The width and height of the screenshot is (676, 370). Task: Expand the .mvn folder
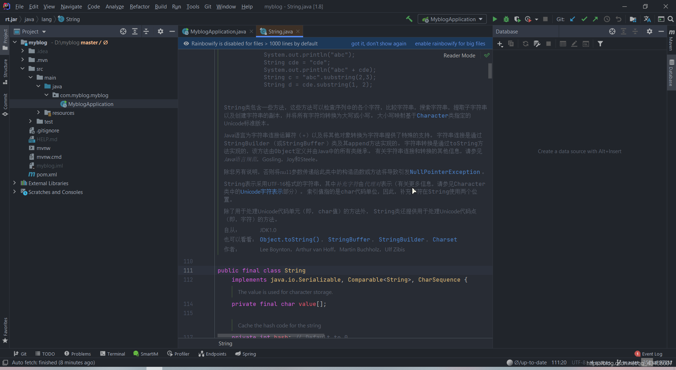23,60
